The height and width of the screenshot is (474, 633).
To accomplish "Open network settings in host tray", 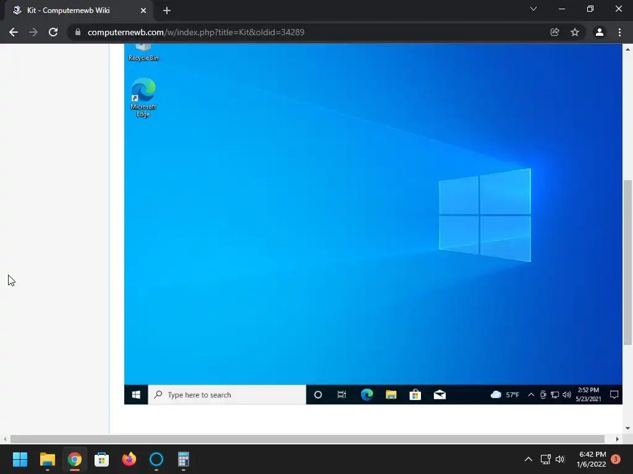I will coord(545,459).
